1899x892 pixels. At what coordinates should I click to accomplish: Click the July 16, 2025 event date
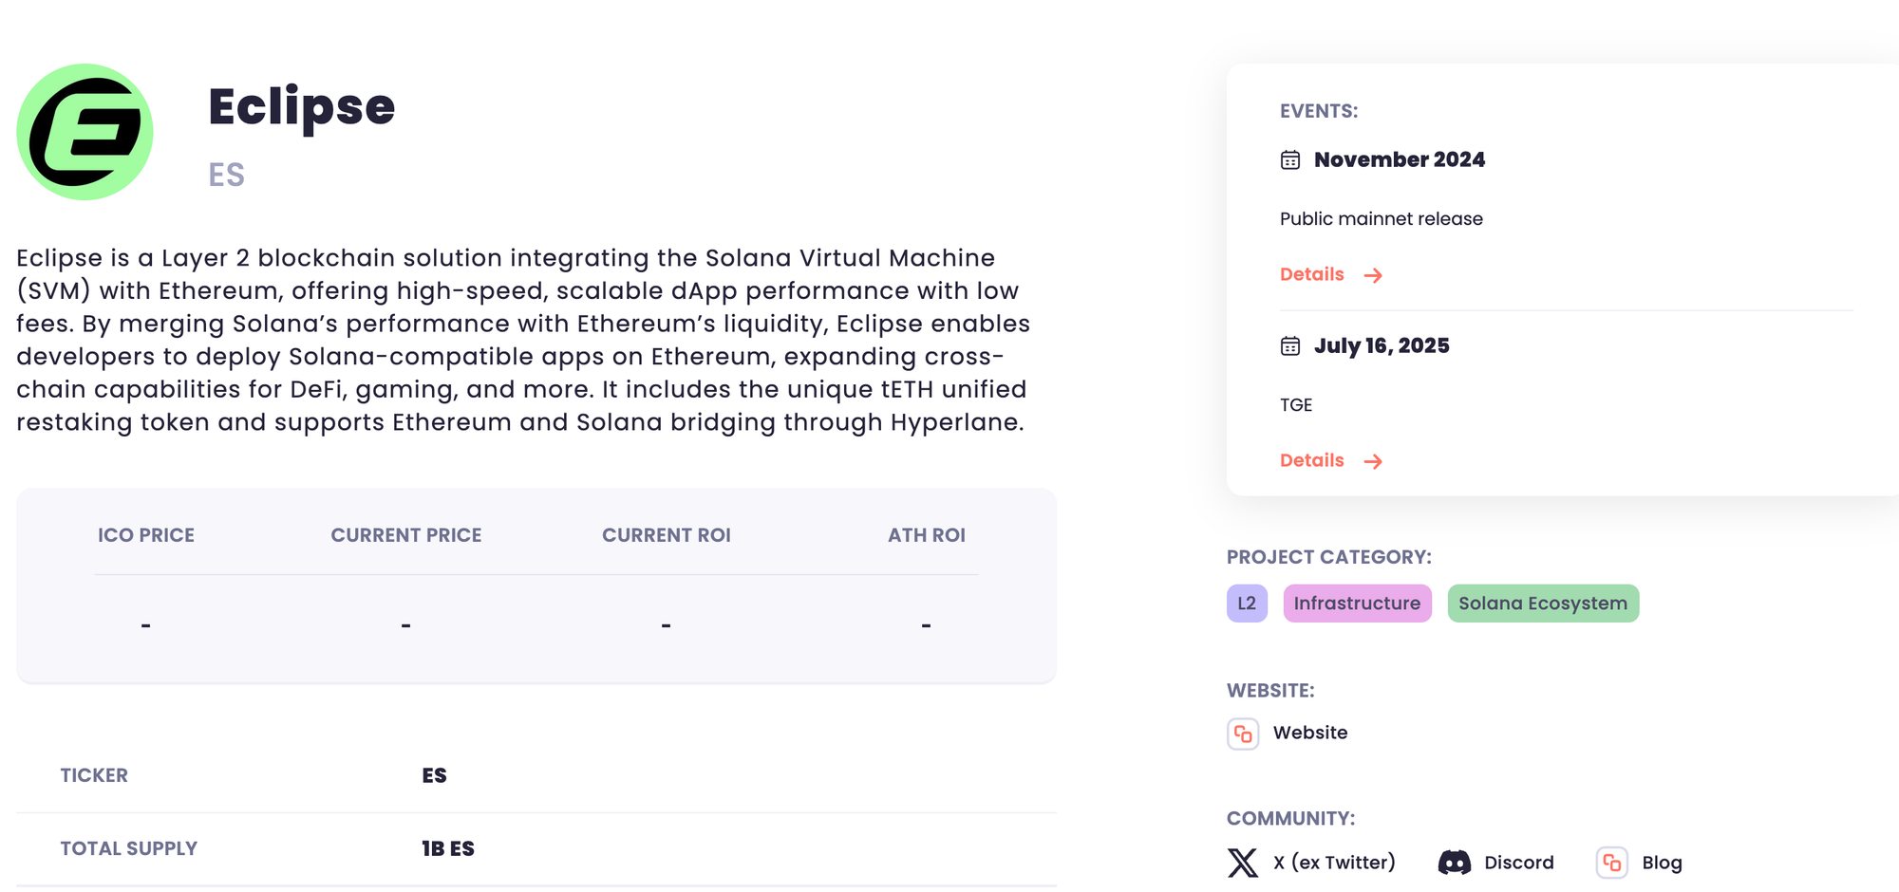pyautogui.click(x=1382, y=345)
